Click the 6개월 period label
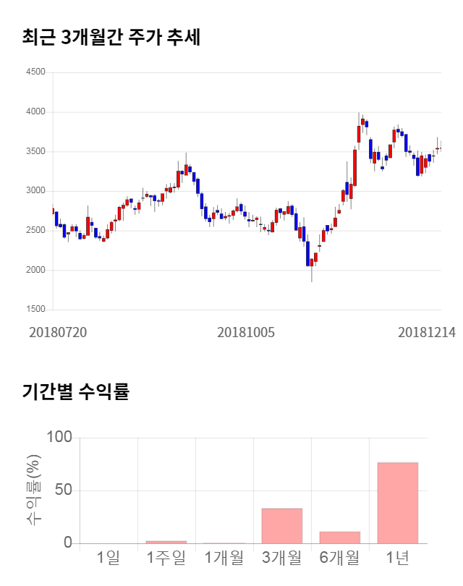The image size is (463, 586). pyautogui.click(x=340, y=558)
